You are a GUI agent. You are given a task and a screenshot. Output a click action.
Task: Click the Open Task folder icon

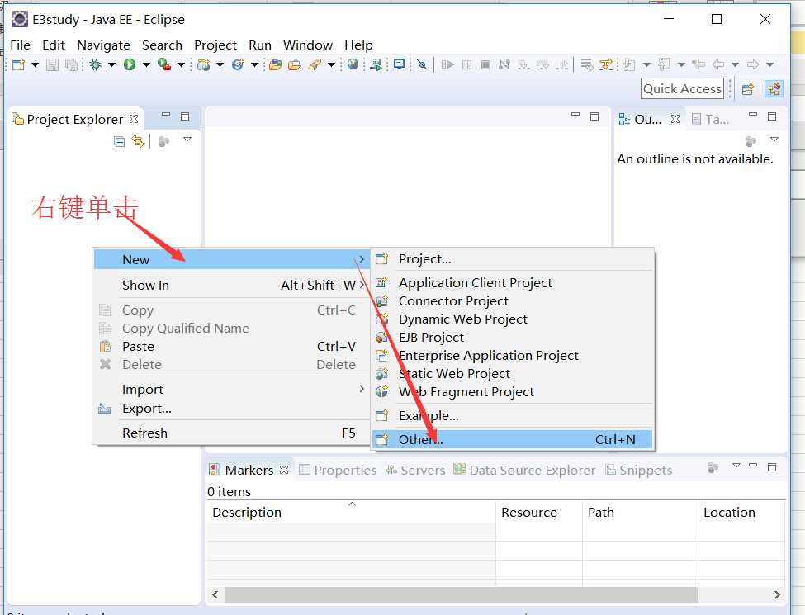click(x=294, y=64)
